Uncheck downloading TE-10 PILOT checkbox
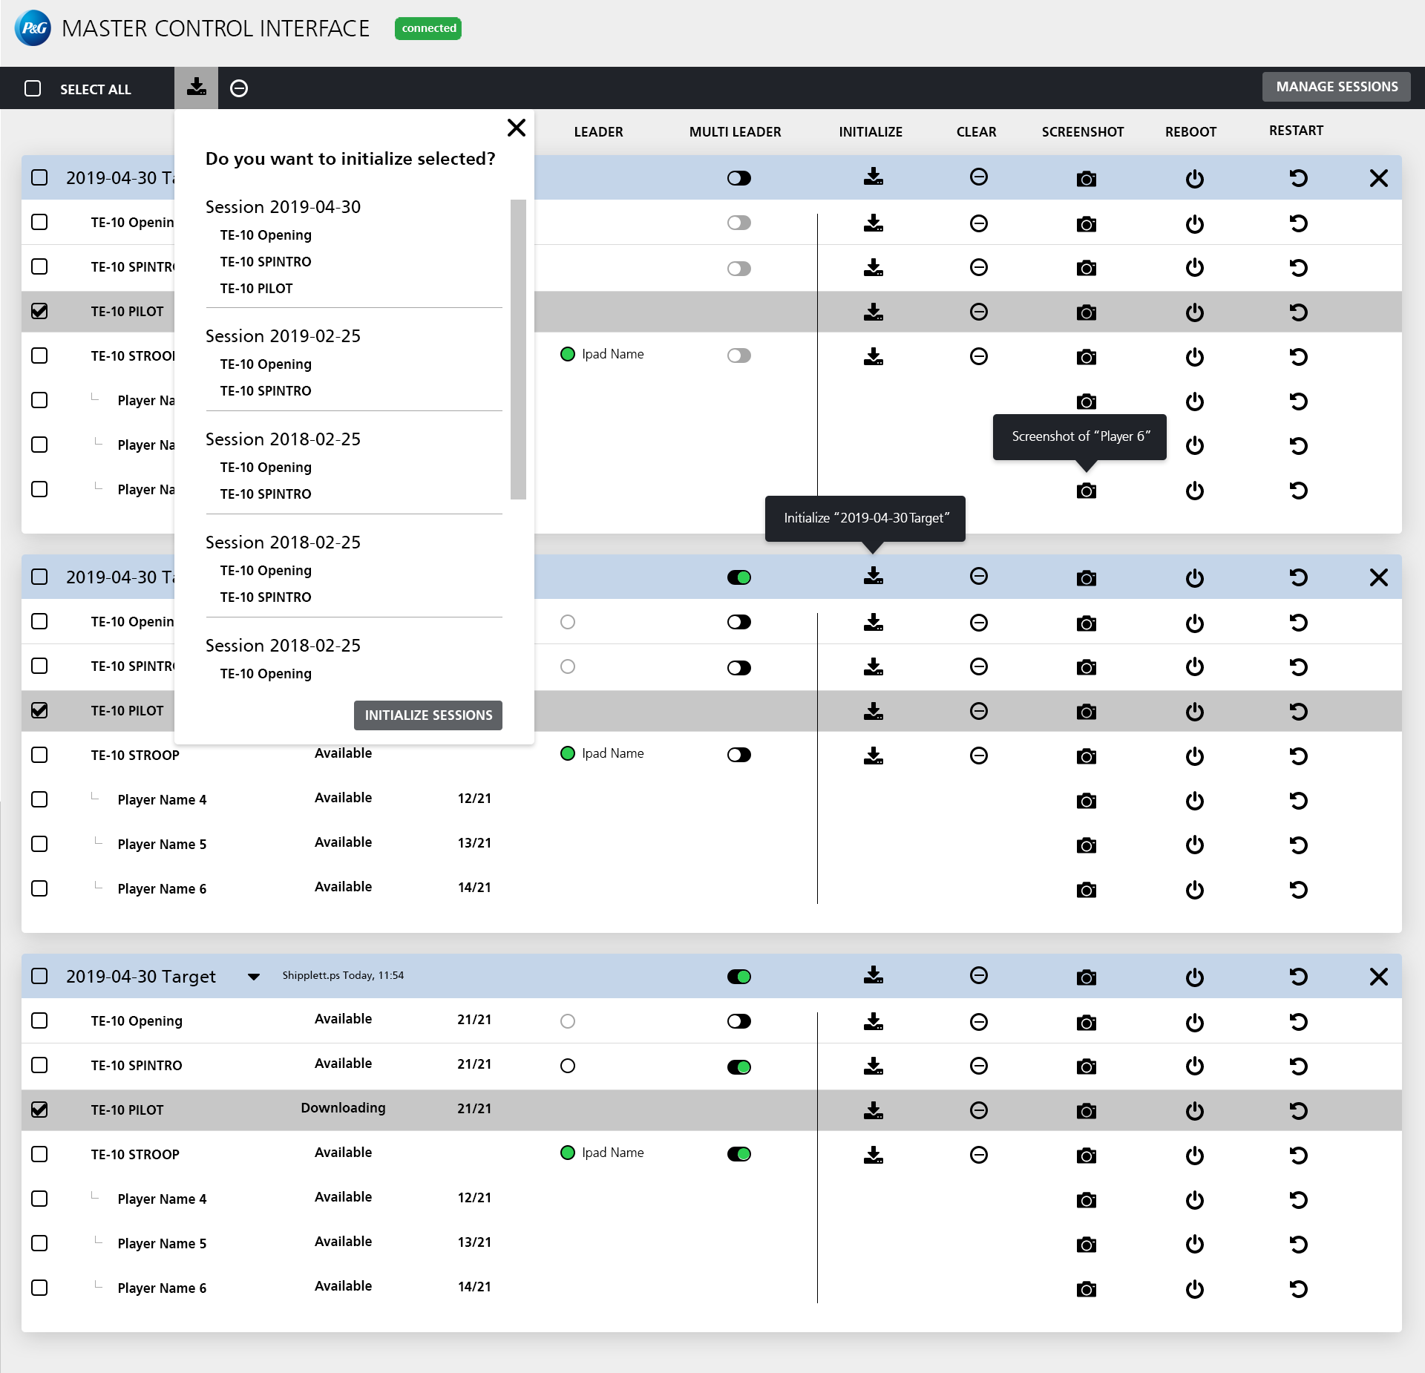Viewport: 1425px width, 1373px height. coord(39,1110)
